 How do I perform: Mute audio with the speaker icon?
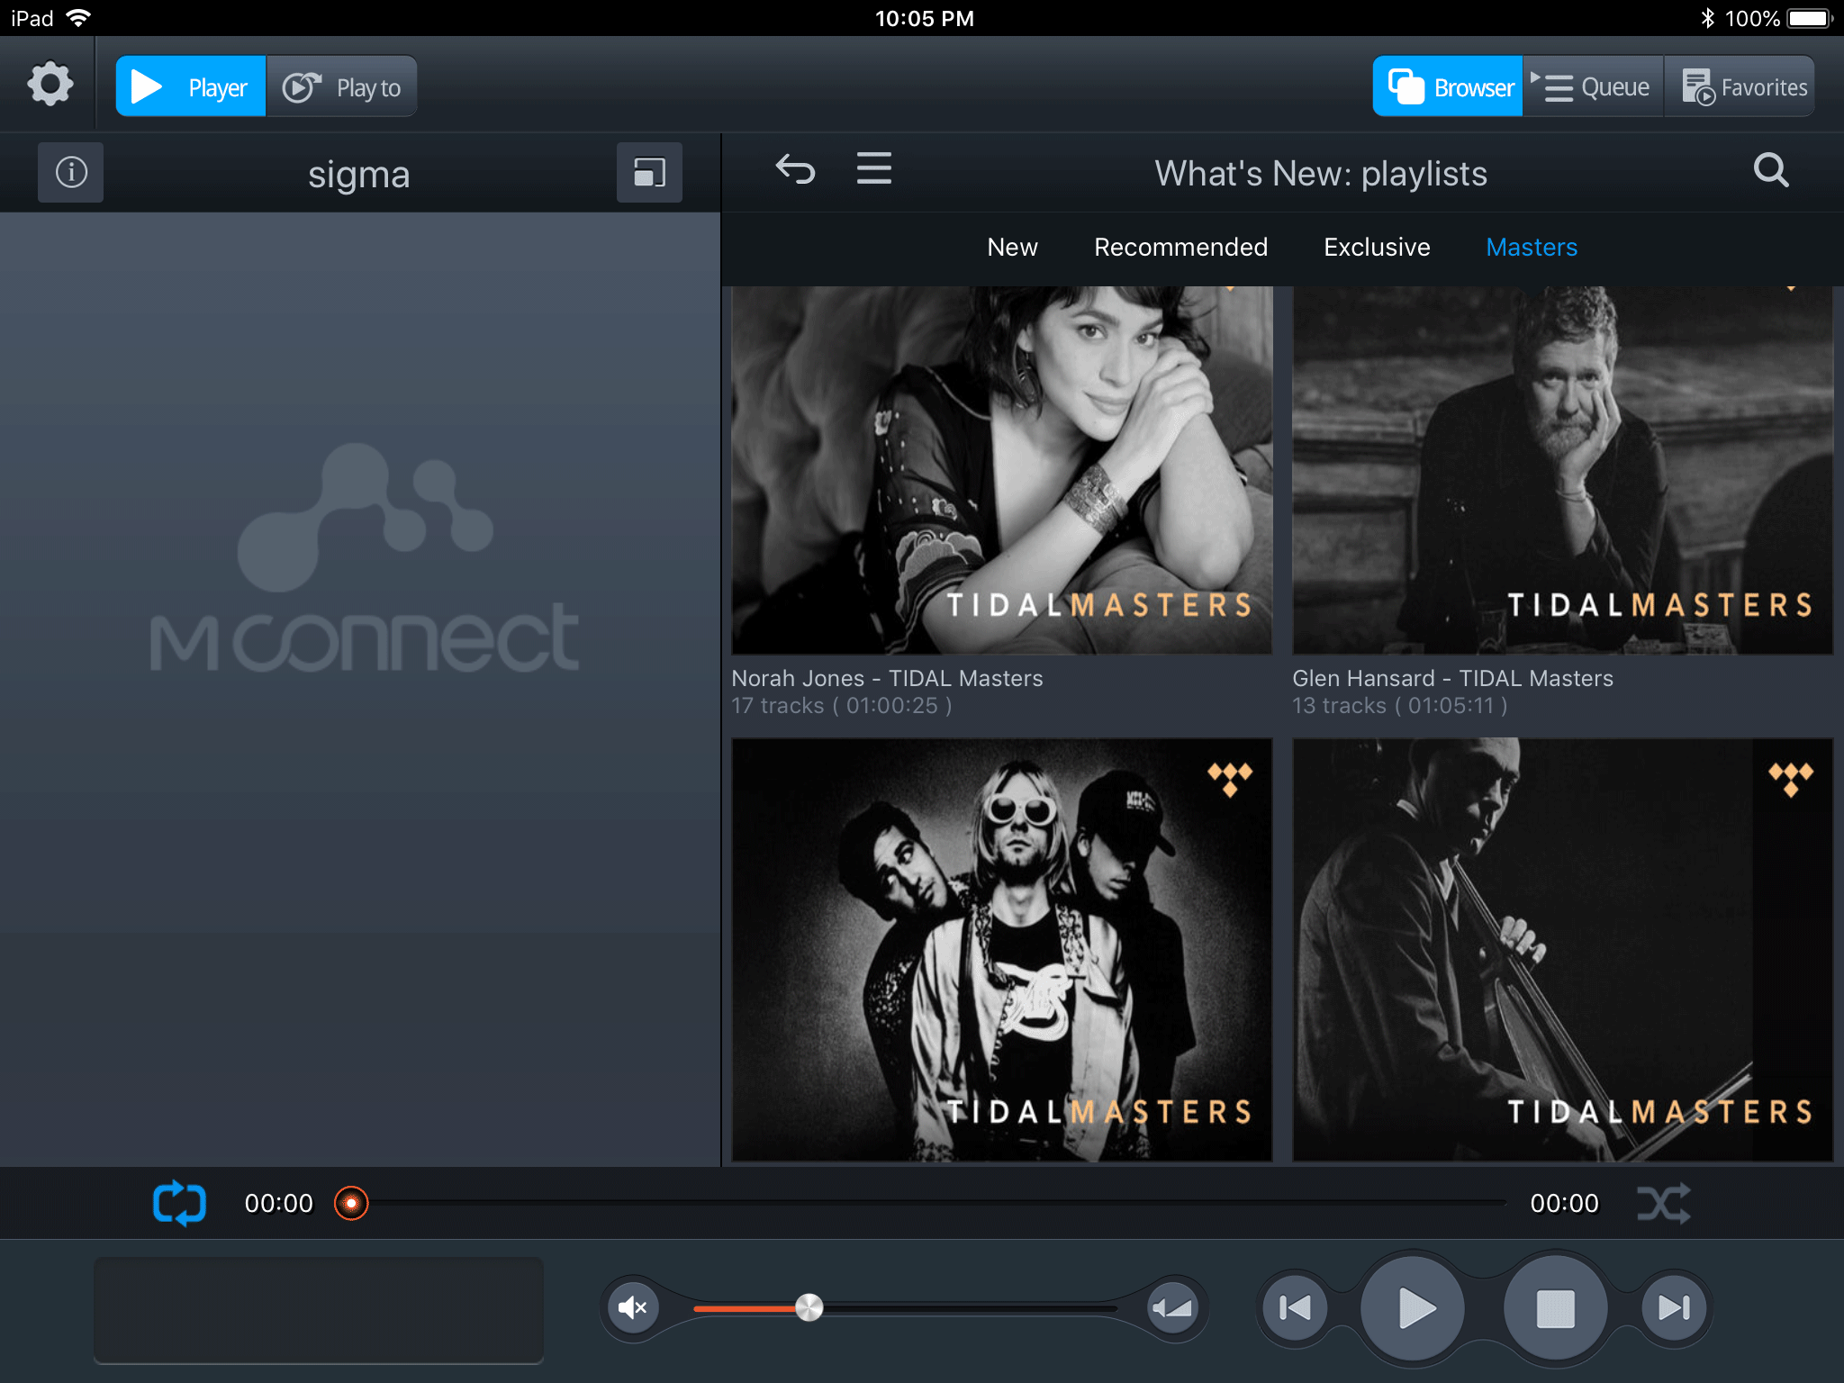tap(633, 1307)
